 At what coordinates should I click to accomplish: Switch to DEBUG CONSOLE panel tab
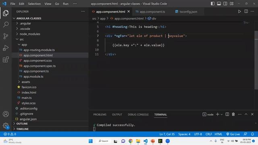pos(138,114)
